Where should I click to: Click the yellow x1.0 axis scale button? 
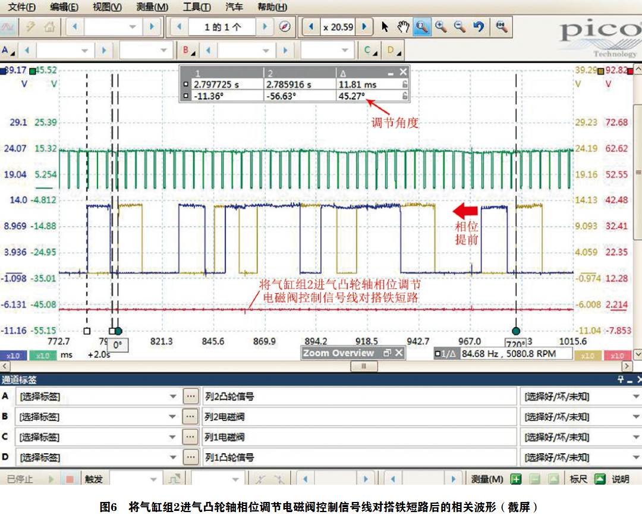(x=588, y=356)
